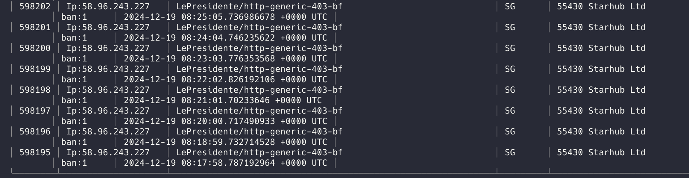The width and height of the screenshot is (689, 178).
Task: Click the timestamp ending 08:23:03.776353568
Action: pos(199,59)
